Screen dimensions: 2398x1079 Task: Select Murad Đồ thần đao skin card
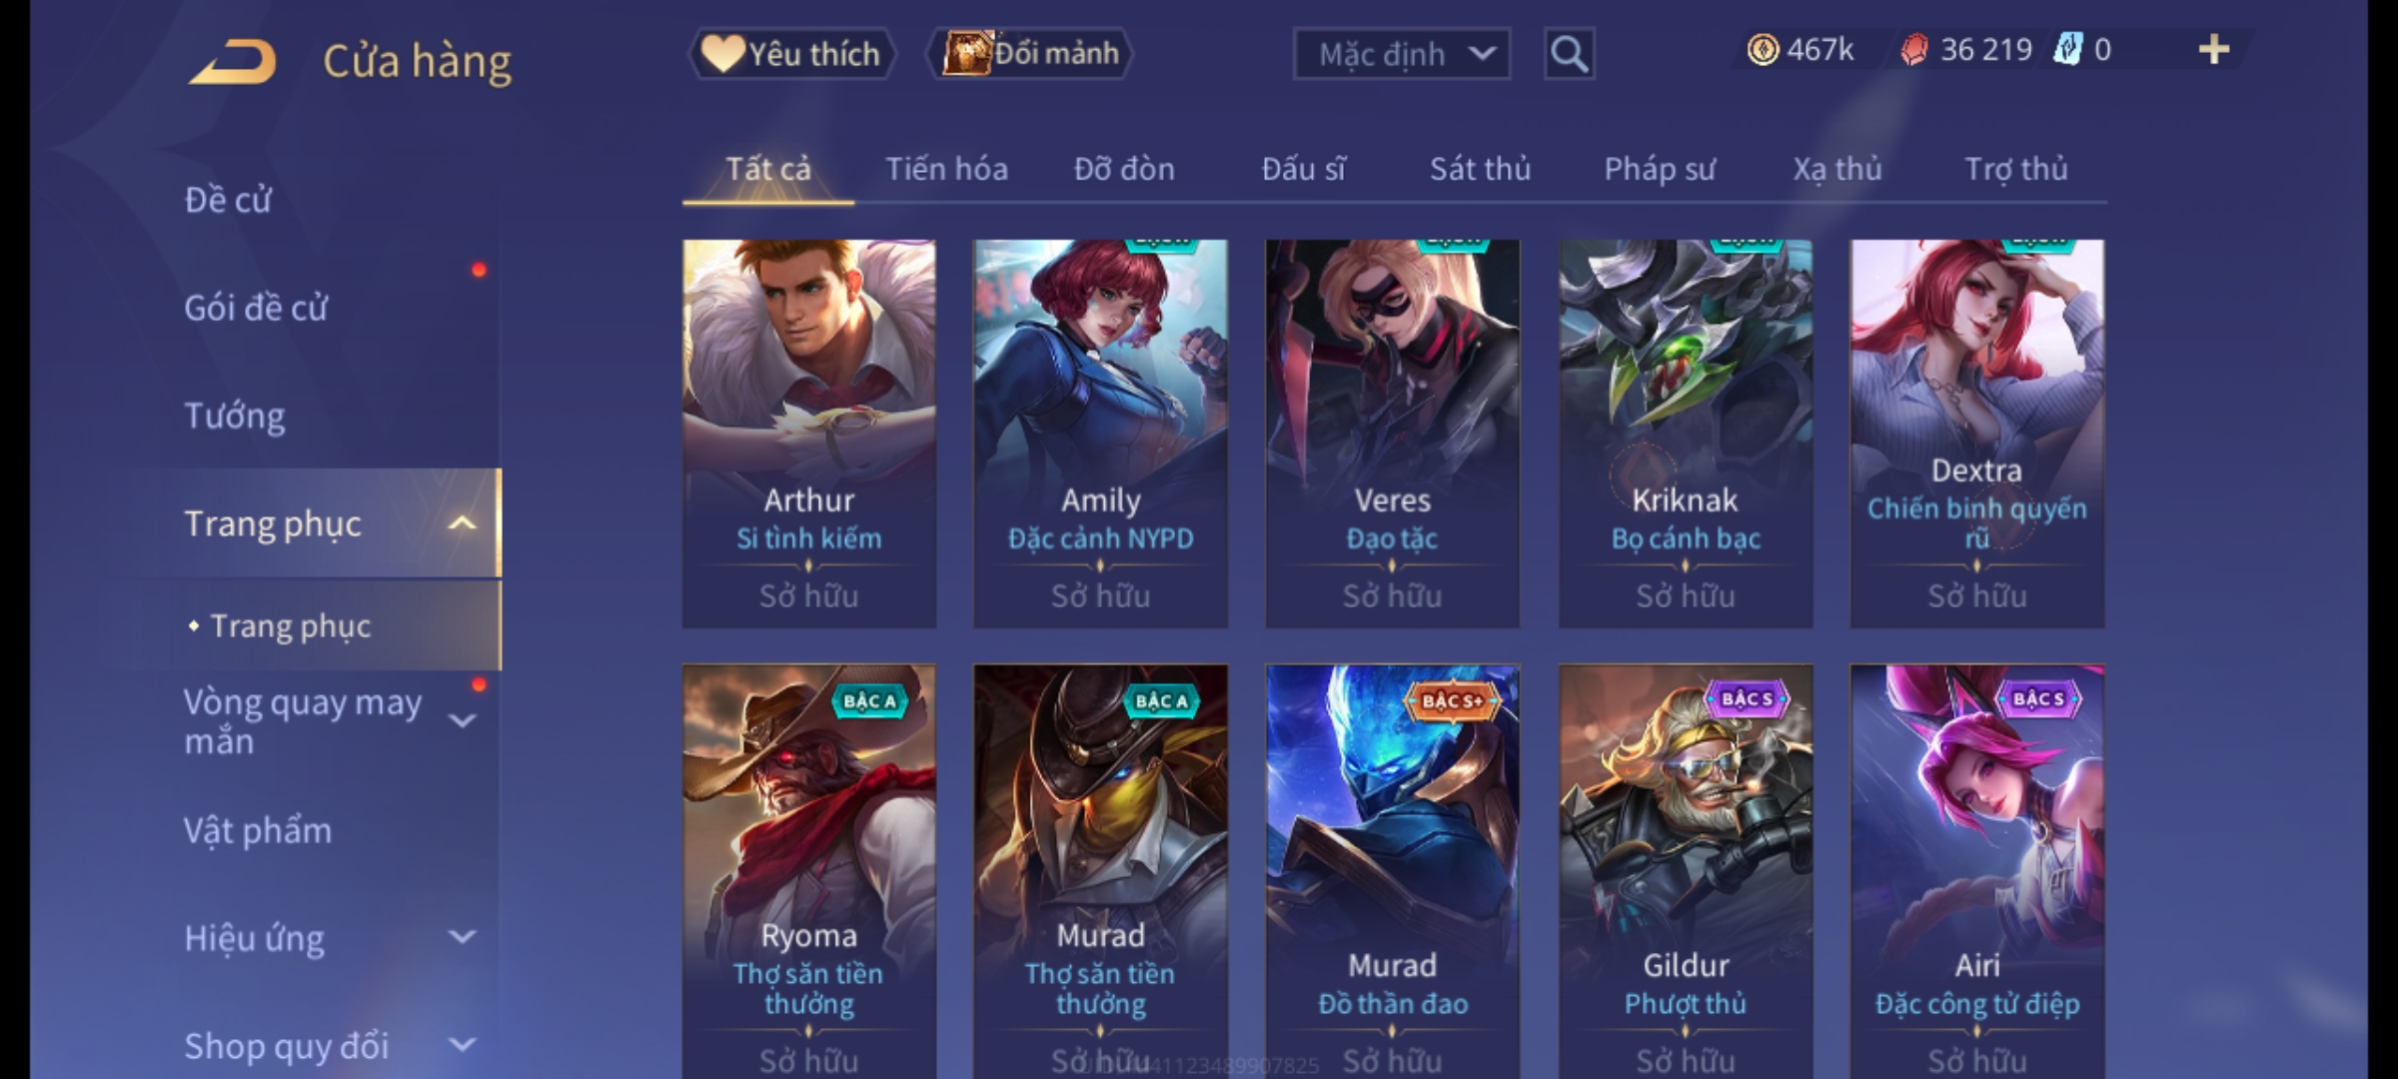click(x=1393, y=871)
